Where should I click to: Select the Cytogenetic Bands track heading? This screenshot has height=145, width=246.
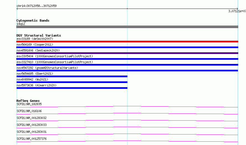[33, 20]
